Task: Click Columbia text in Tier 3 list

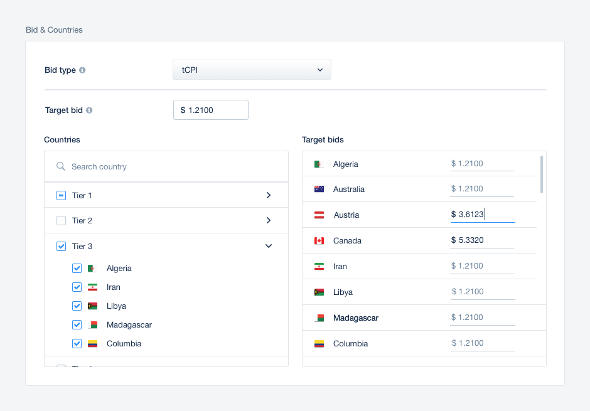Action: 124,344
